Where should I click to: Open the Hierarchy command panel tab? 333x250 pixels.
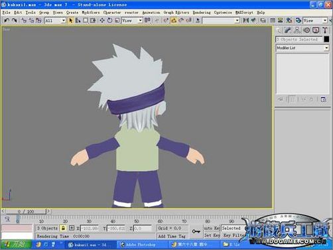(x=297, y=31)
